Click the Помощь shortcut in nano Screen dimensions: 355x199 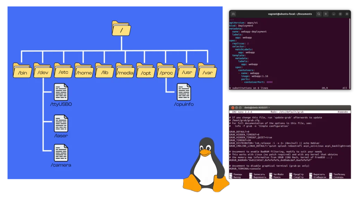click(237, 174)
